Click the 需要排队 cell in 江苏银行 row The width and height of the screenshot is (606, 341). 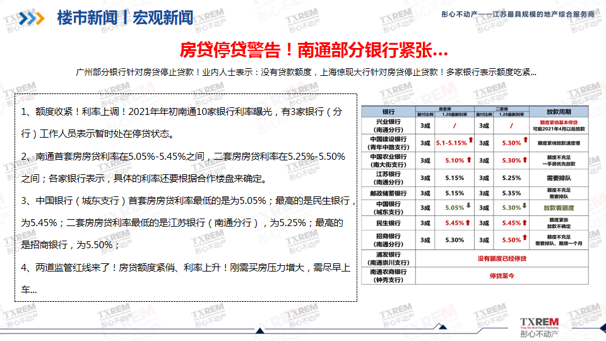point(559,178)
